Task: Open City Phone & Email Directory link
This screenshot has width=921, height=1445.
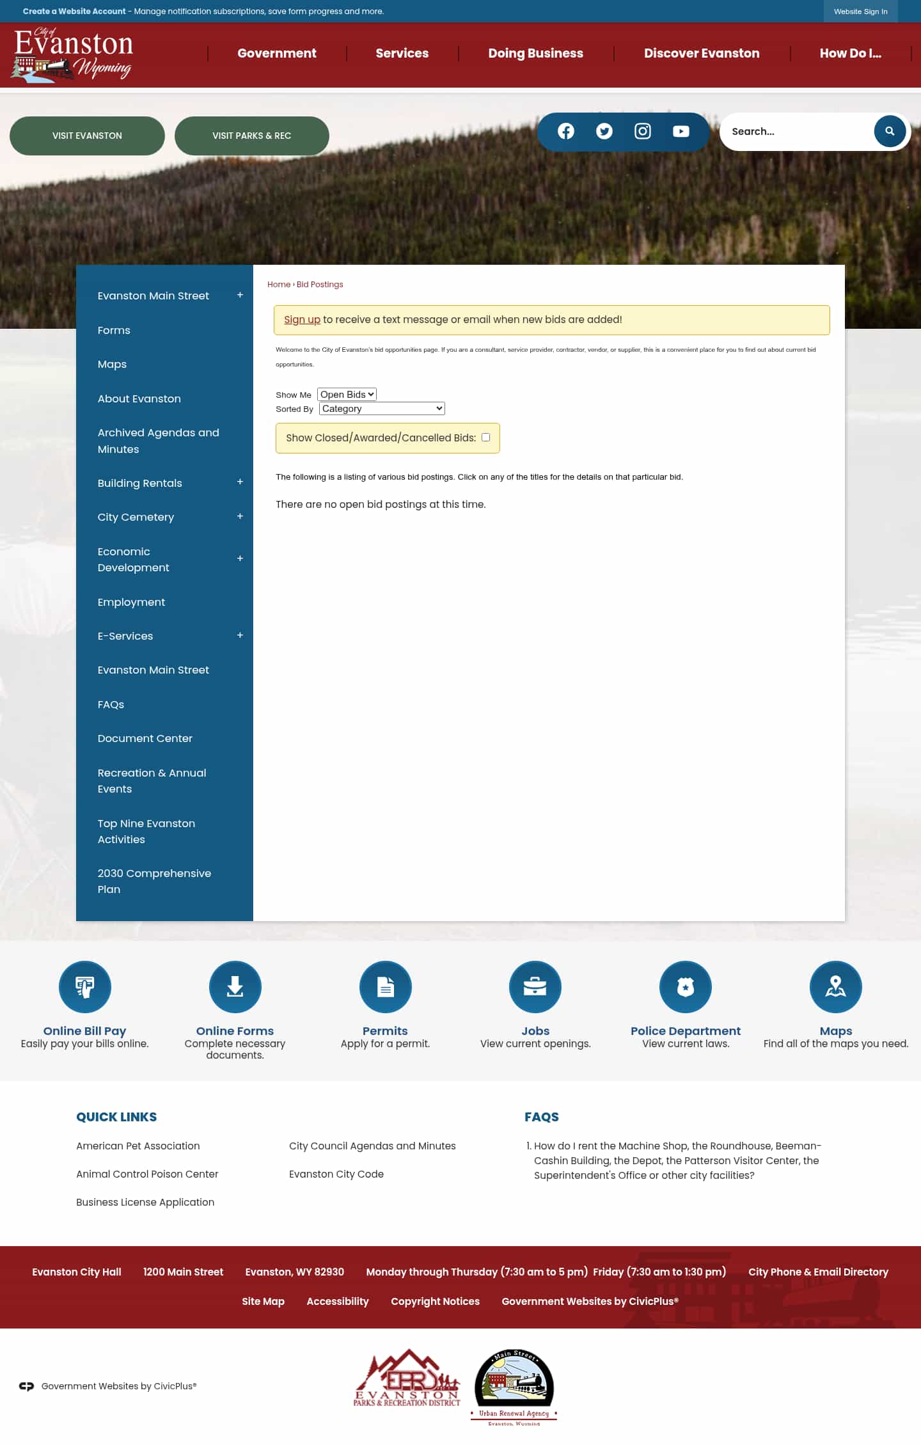Action: pyautogui.click(x=818, y=1272)
